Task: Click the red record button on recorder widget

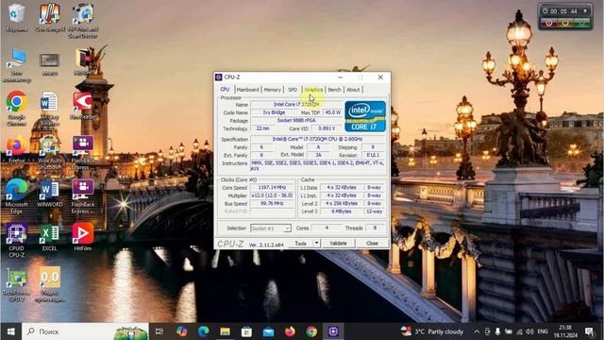Action: tap(549, 23)
